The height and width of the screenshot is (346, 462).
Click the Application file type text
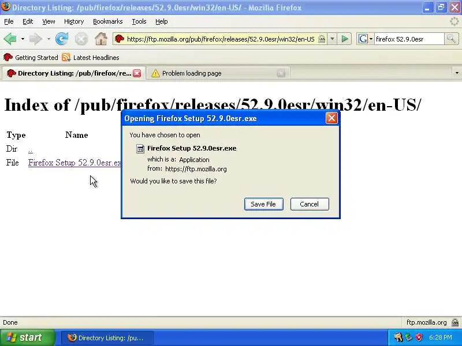pyautogui.click(x=194, y=160)
